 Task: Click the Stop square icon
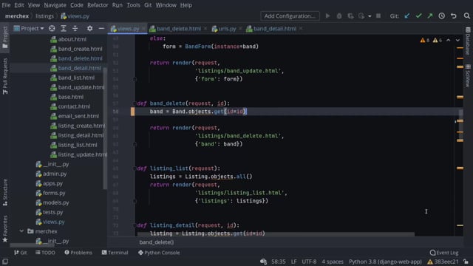[378, 16]
